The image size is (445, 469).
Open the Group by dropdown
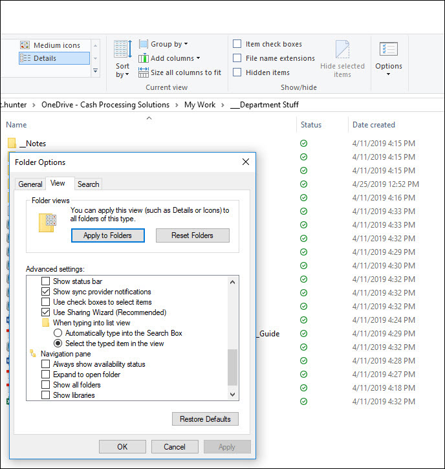(168, 44)
